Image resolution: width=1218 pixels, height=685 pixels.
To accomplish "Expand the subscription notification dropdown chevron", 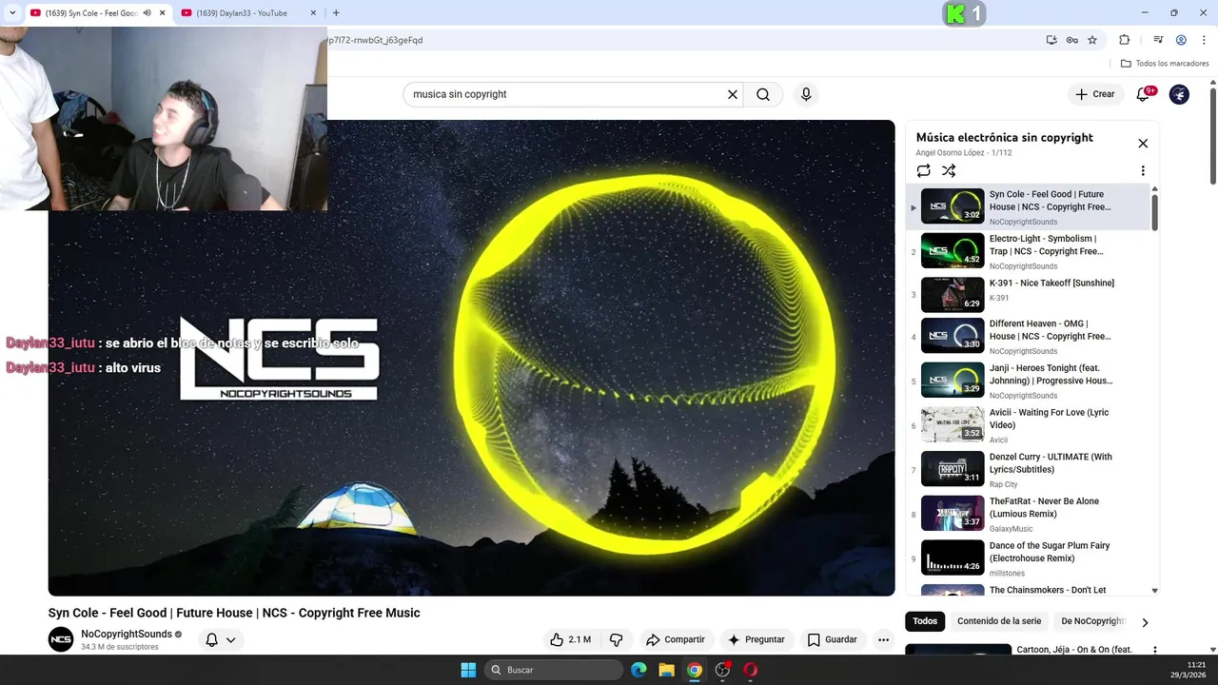I will pyautogui.click(x=230, y=640).
